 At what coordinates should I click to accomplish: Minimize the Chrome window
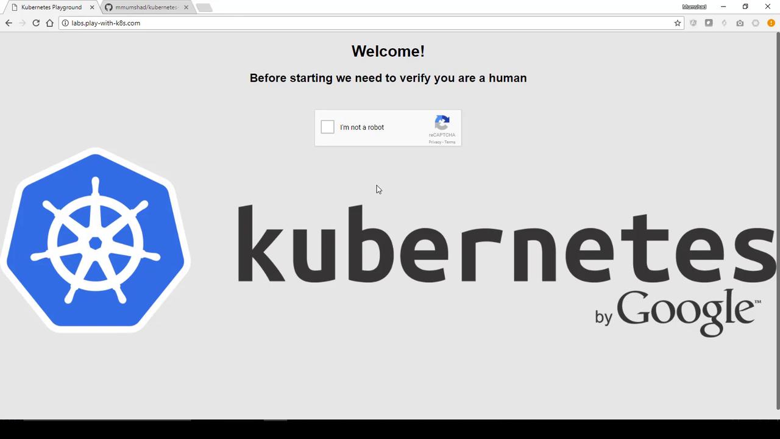723,7
